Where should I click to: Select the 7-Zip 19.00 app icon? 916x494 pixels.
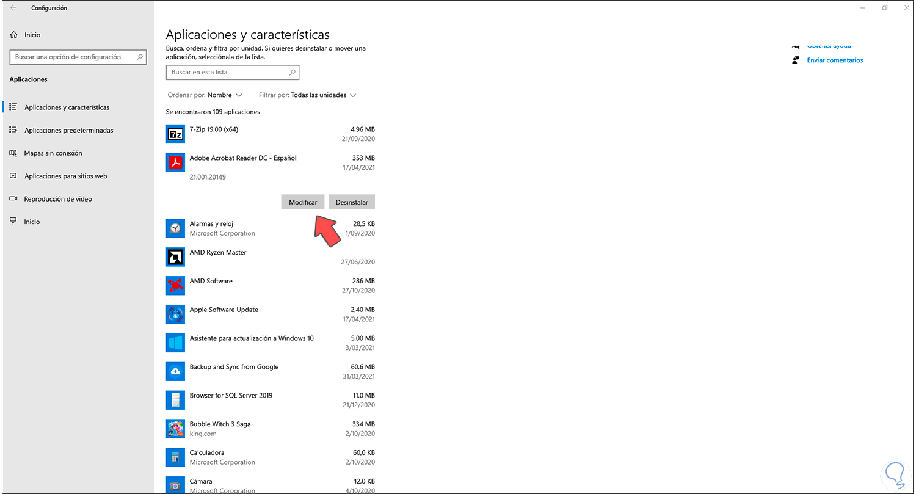pyautogui.click(x=175, y=134)
